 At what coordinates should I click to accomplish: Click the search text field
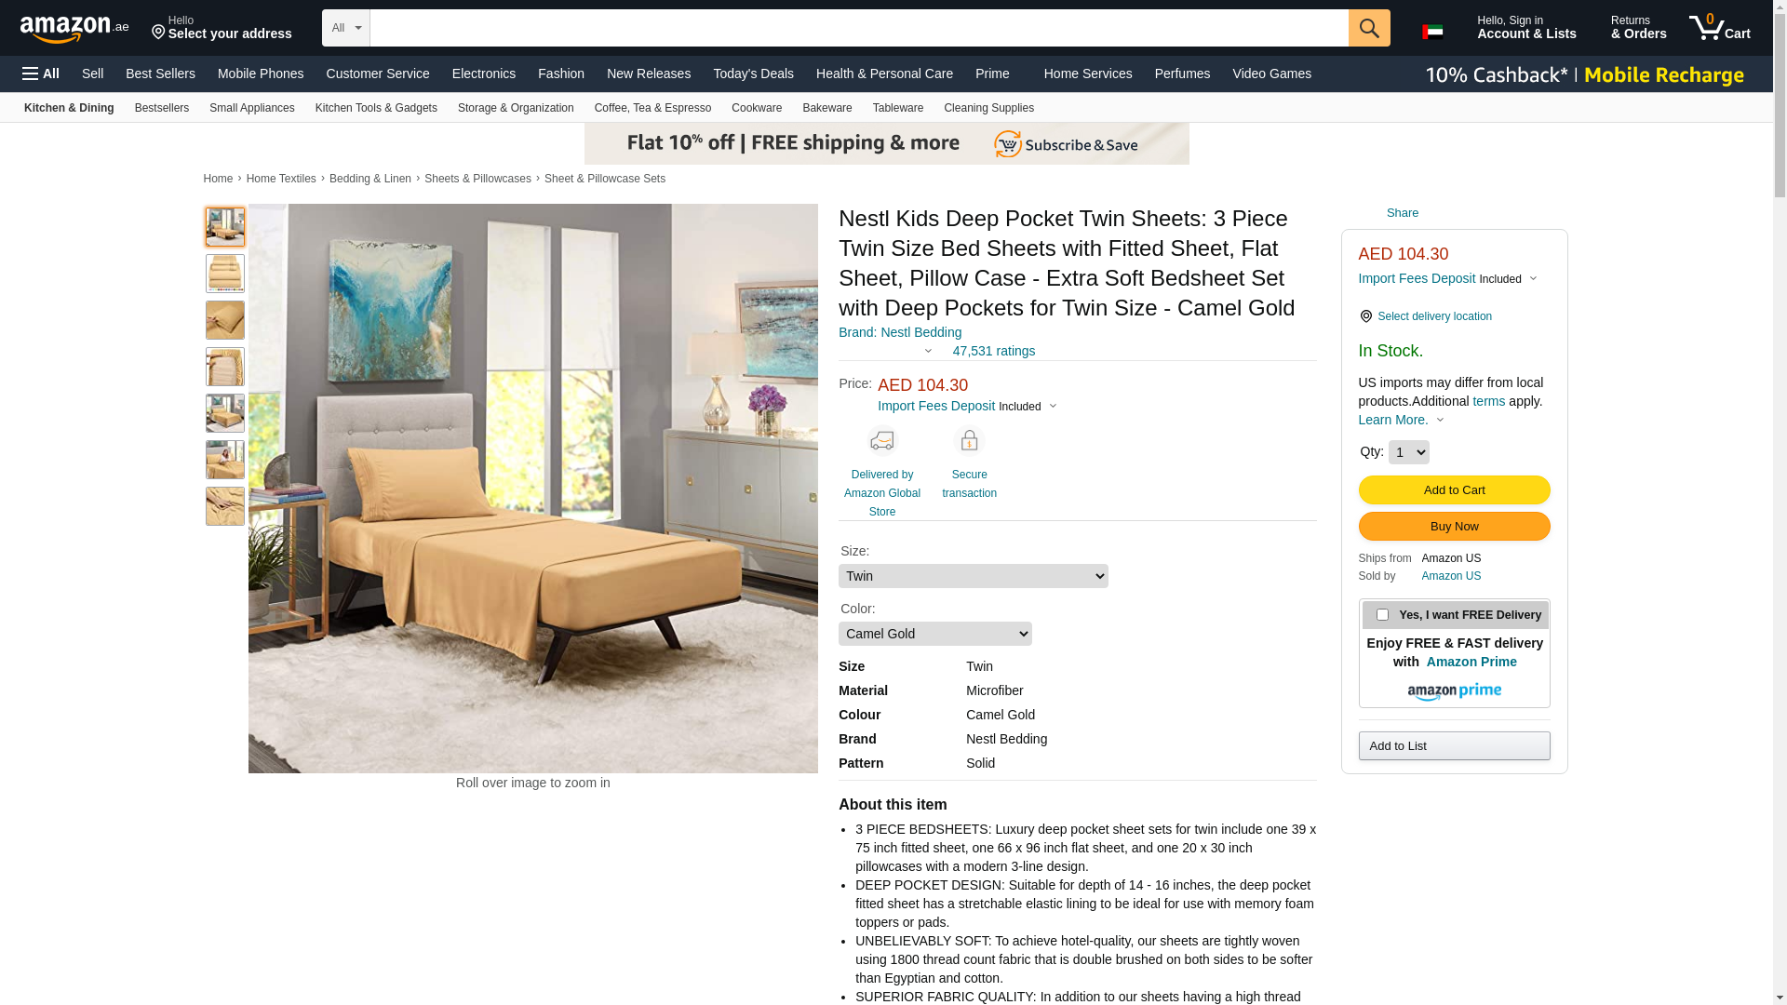tap(859, 28)
